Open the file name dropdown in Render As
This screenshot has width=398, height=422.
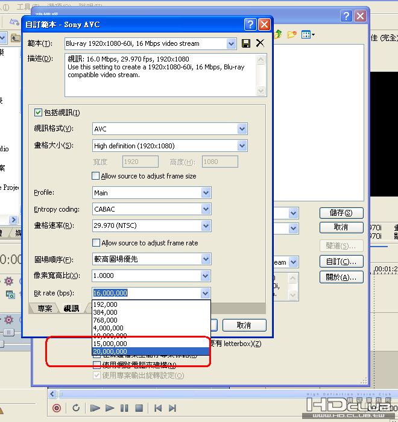point(293,213)
